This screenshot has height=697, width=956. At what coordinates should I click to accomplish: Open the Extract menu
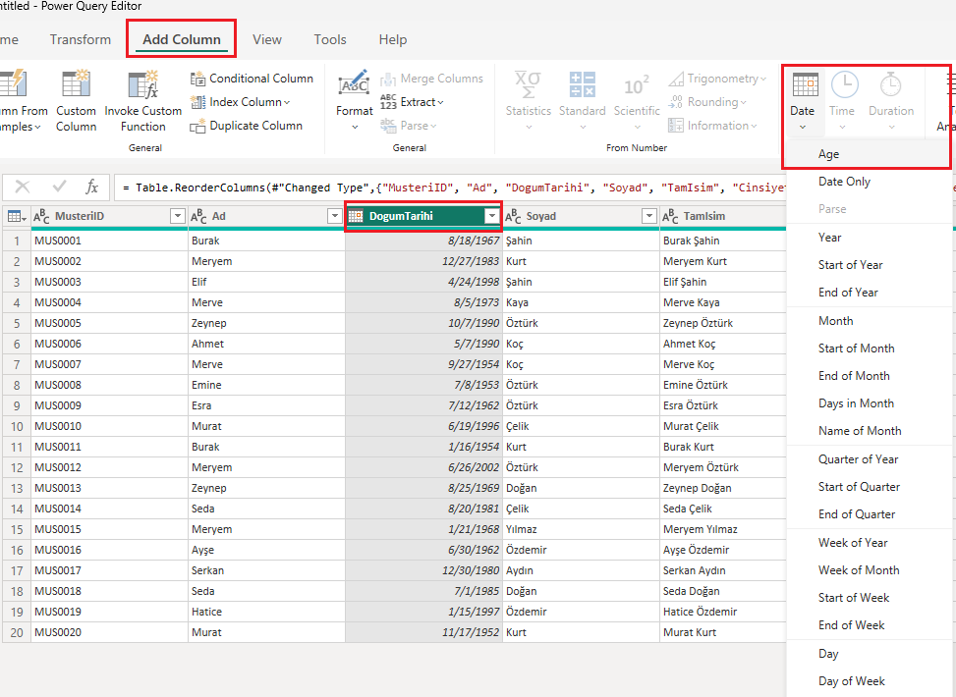[412, 102]
